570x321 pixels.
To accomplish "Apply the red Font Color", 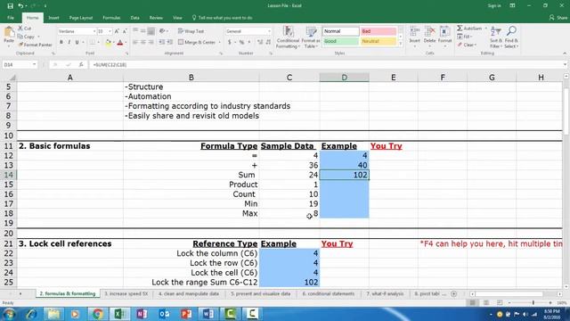I will coord(120,43).
